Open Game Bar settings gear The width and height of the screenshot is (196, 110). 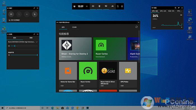coord(122,6)
